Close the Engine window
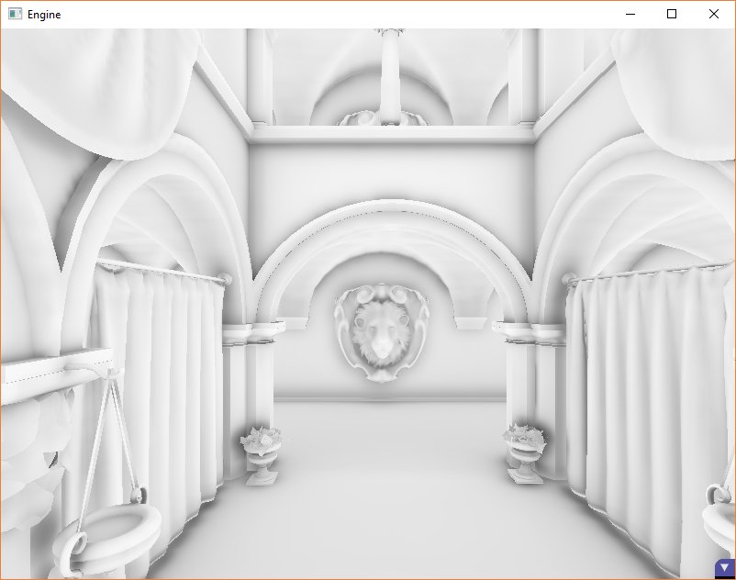The height and width of the screenshot is (580, 736). coord(714,14)
